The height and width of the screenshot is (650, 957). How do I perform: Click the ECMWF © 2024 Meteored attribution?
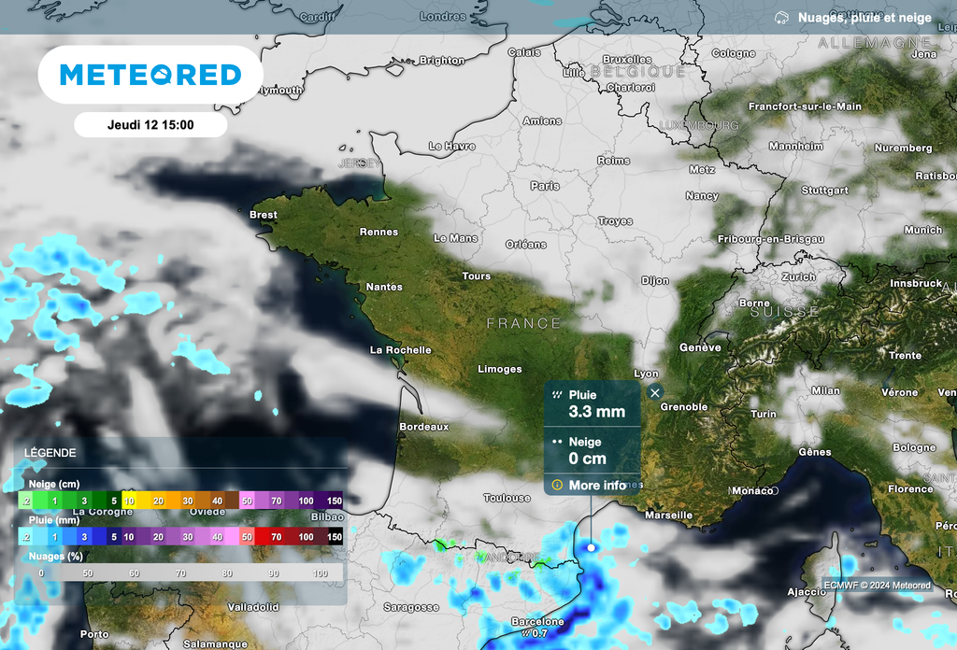coord(877,586)
